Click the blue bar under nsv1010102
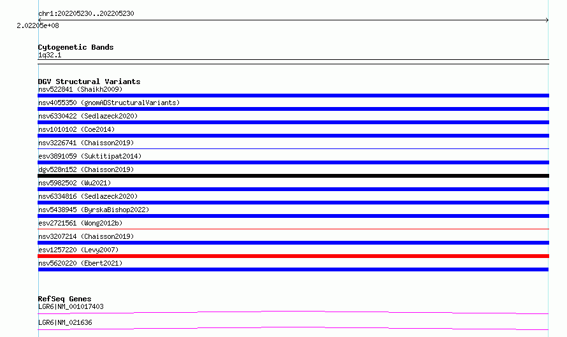 pos(293,136)
